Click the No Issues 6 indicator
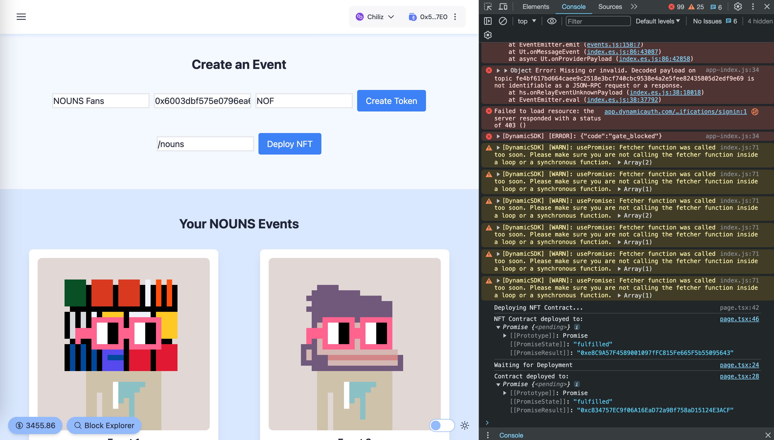Image resolution: width=774 pixels, height=440 pixels. click(x=715, y=21)
